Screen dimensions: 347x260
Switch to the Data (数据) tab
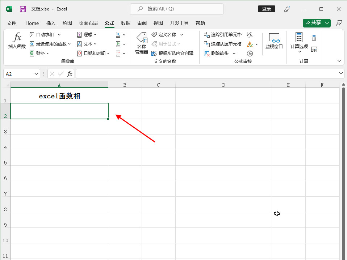click(125, 23)
